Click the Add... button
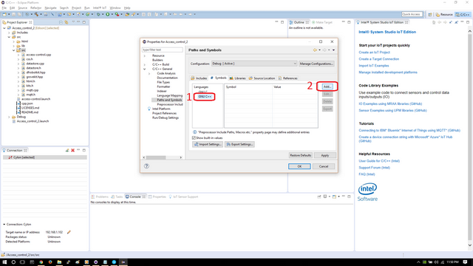Viewport: 473px width, 266px height. 327,86
